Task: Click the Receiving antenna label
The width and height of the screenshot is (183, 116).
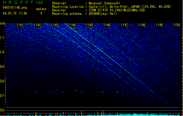Action: pos(67,14)
